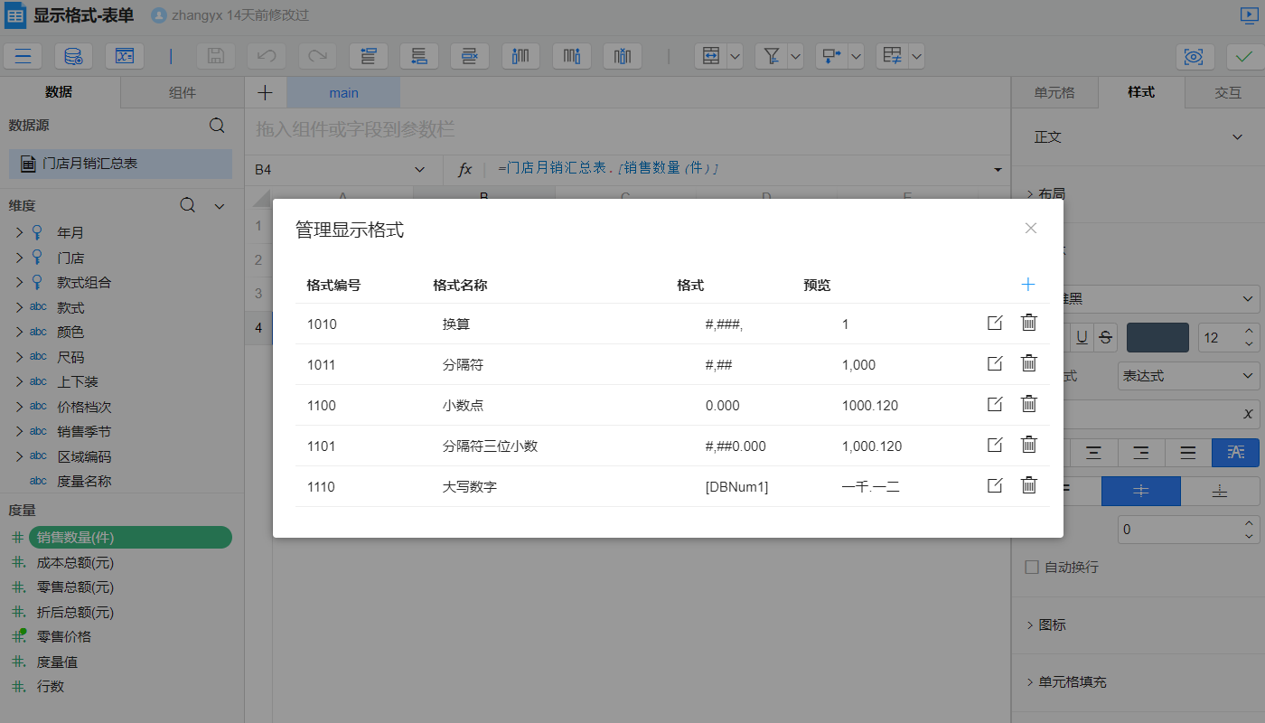Add a new display format with the plus button
The height and width of the screenshot is (723, 1265).
(1027, 284)
